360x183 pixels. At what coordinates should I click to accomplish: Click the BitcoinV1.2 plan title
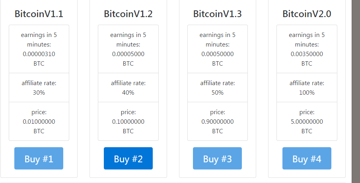point(128,14)
